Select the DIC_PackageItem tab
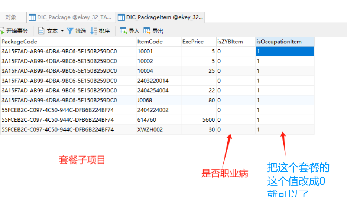 160,17
